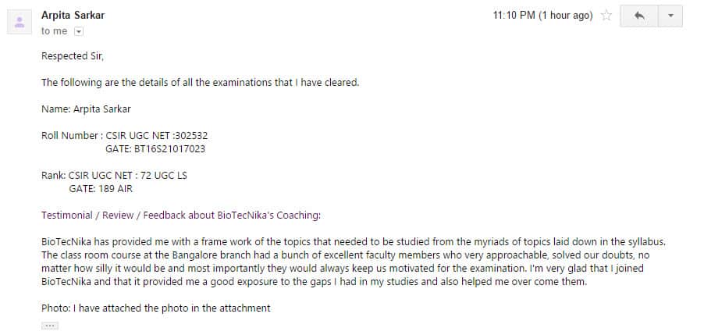Click the "GATE: 189 AIR" rank text
Screen dimensions: 704x335
(101, 189)
